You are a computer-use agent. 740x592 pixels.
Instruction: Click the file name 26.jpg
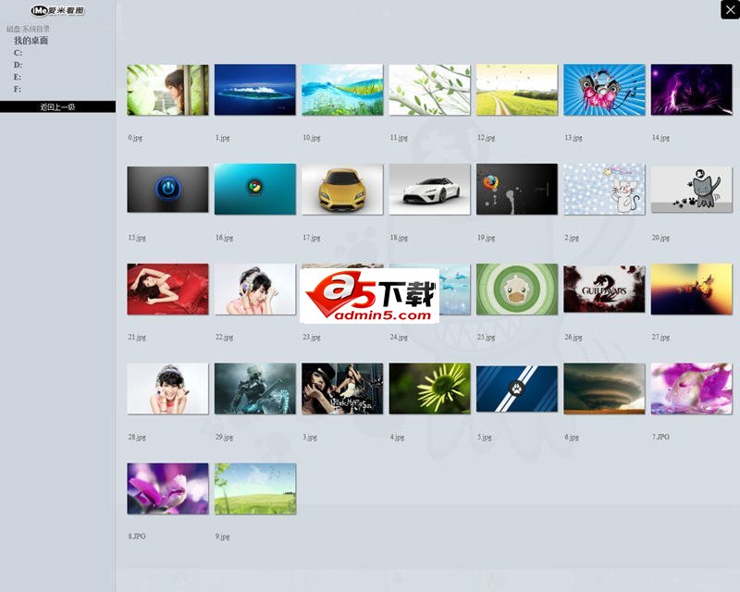click(x=573, y=338)
